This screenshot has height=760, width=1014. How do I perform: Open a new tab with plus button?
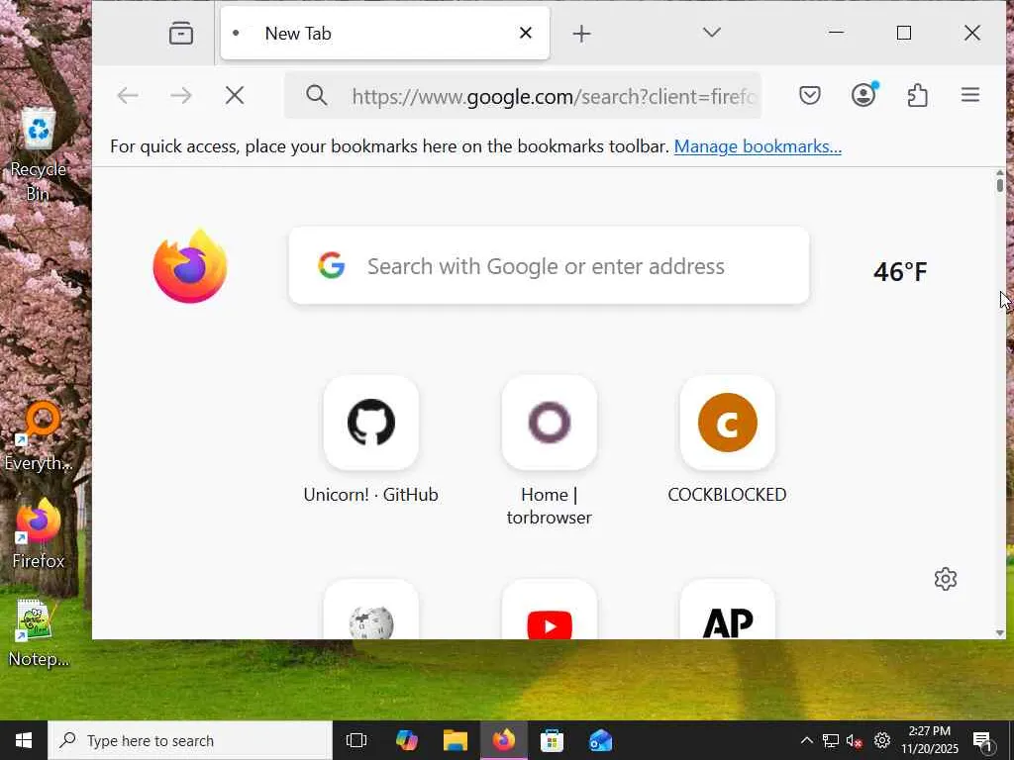(581, 34)
